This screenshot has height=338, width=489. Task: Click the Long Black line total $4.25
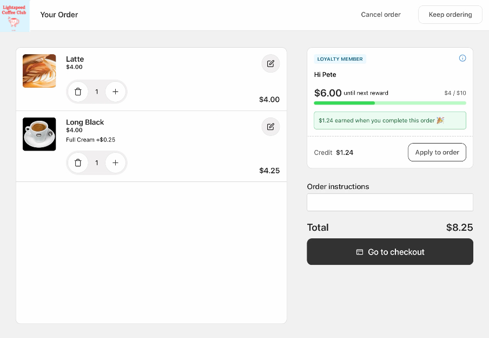click(269, 171)
